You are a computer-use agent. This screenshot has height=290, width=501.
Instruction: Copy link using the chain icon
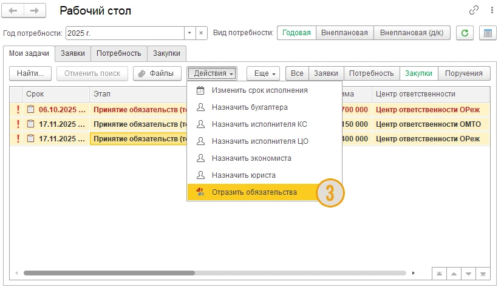[474, 10]
